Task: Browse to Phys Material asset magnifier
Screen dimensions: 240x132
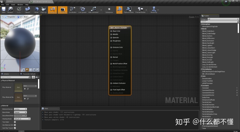Action: click(28, 89)
